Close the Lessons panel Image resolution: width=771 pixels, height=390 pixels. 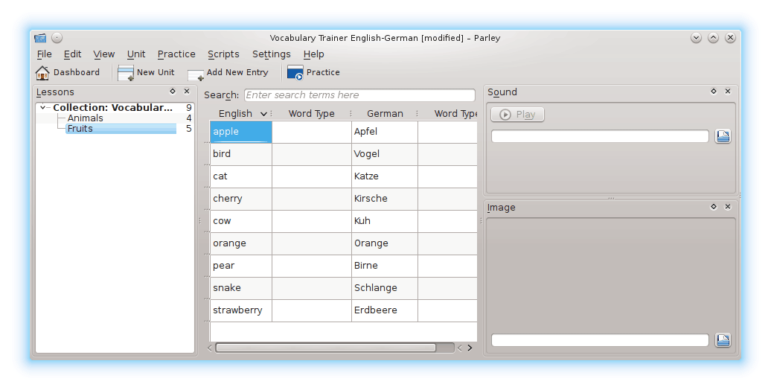click(x=187, y=92)
